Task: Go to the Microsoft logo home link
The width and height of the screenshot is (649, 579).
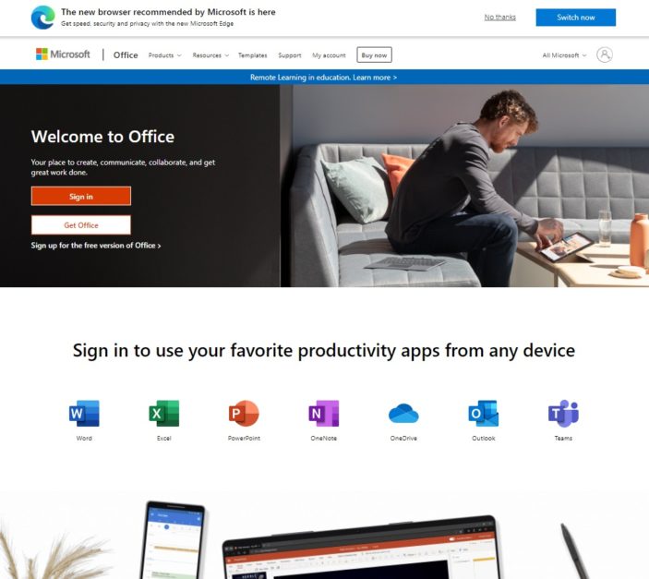Action: pos(63,54)
